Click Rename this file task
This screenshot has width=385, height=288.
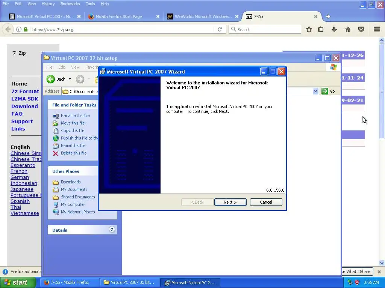75,115
